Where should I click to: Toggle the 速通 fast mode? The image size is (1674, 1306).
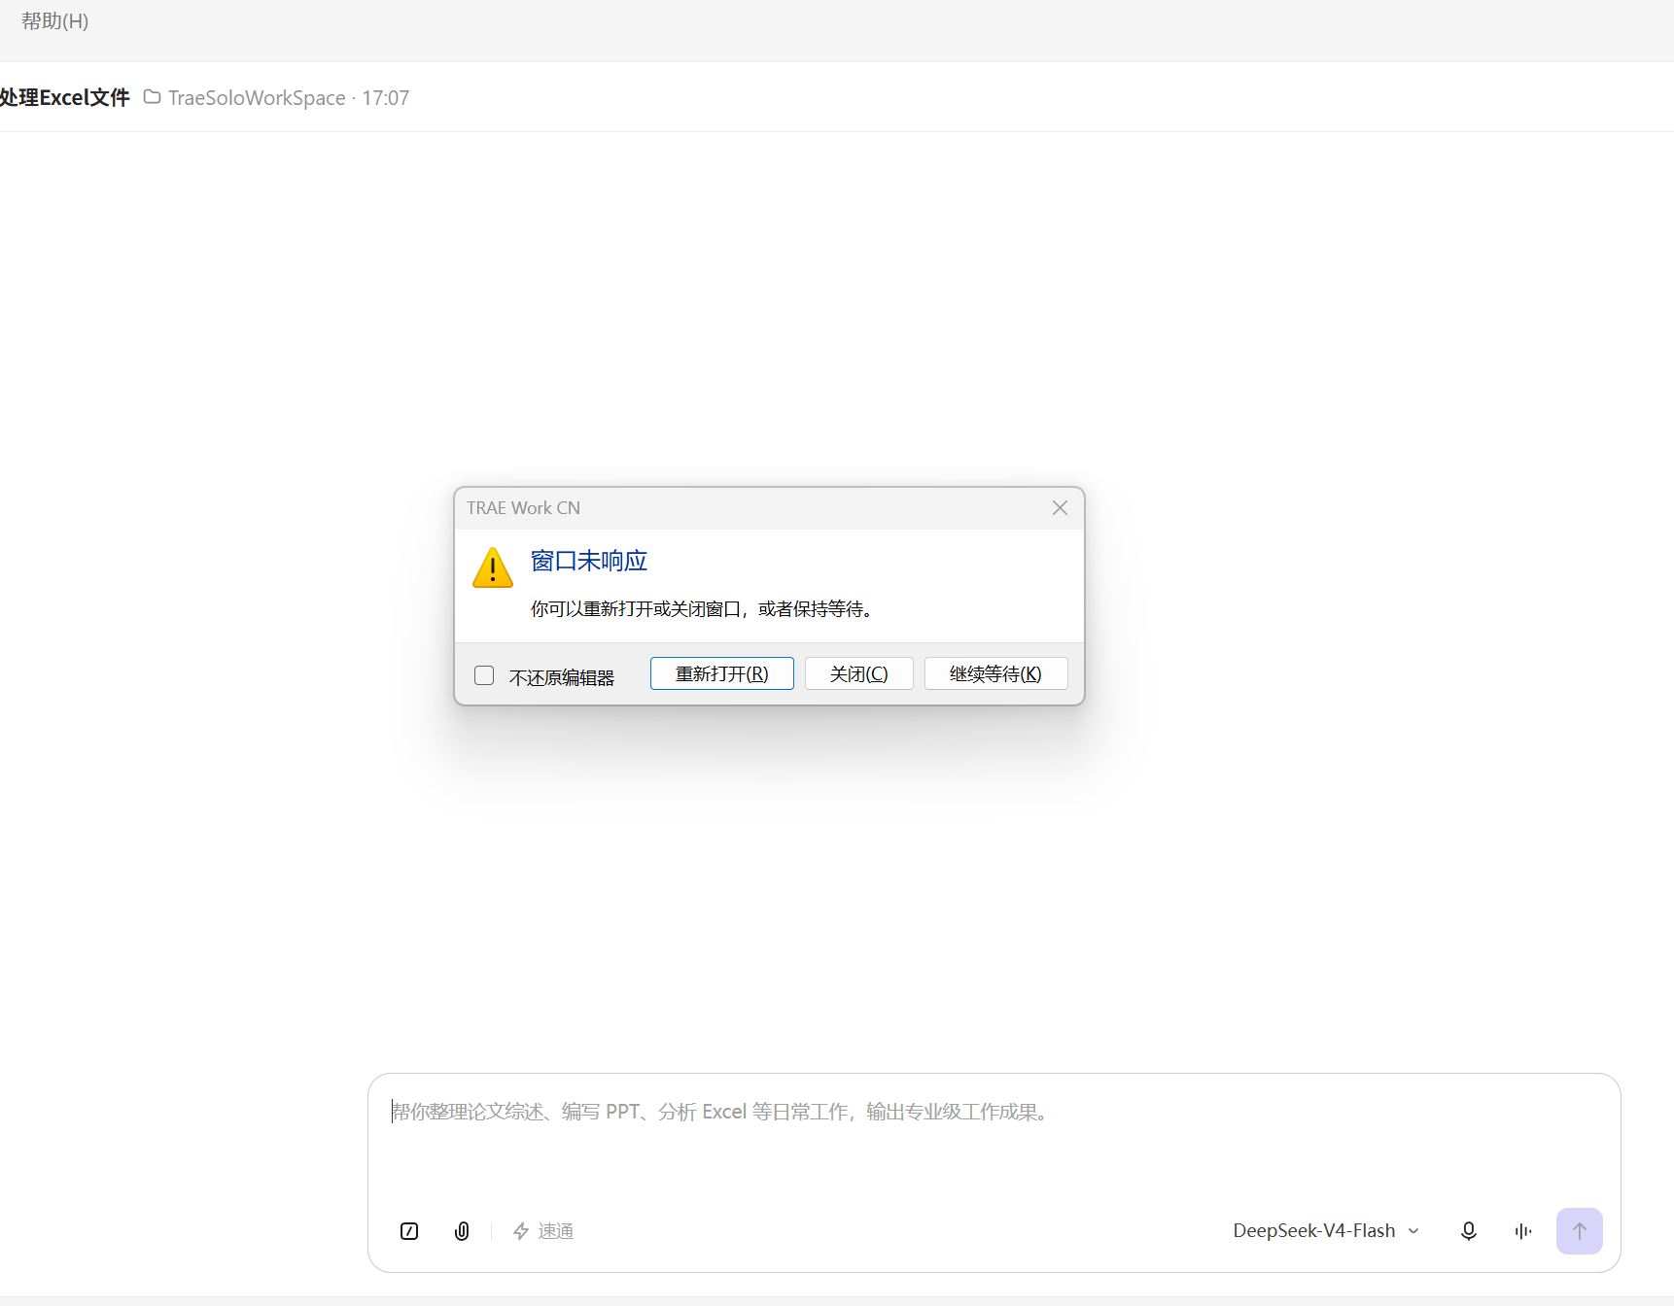click(543, 1231)
